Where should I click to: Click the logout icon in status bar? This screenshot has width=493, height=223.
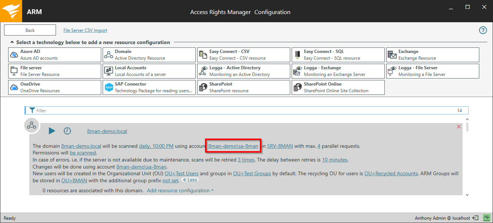coord(476,218)
